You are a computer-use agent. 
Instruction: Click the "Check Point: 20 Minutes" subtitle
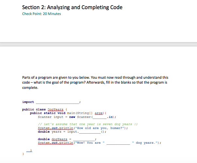pyautogui.click(x=41, y=14)
